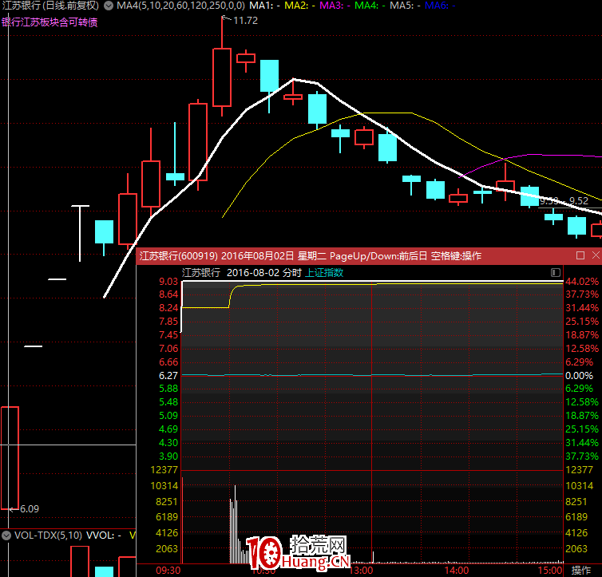The height and width of the screenshot is (577, 602).
Task: Click the 江苏银行(日线.前复权) chart title
Action: (x=50, y=6)
